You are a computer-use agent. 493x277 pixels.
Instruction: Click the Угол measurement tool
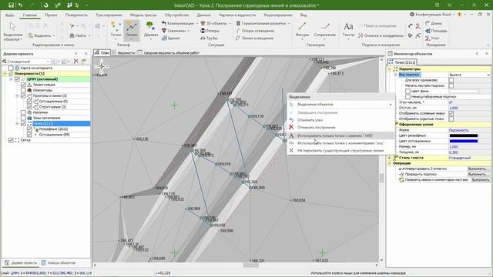(x=432, y=38)
